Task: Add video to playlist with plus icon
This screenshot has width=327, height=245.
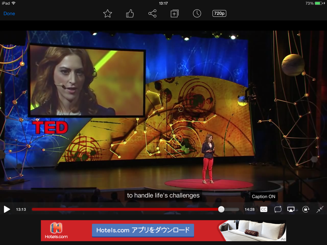Action: [x=175, y=13]
